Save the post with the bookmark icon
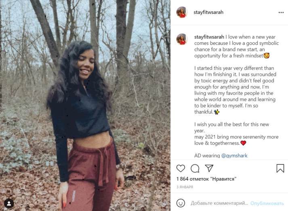This screenshot has width=288, height=211. pos(280,168)
